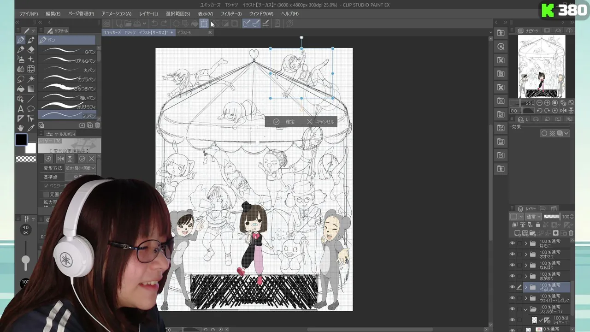Open the フィルター(I) menu
Screen dimensions: 590x332
(231, 14)
